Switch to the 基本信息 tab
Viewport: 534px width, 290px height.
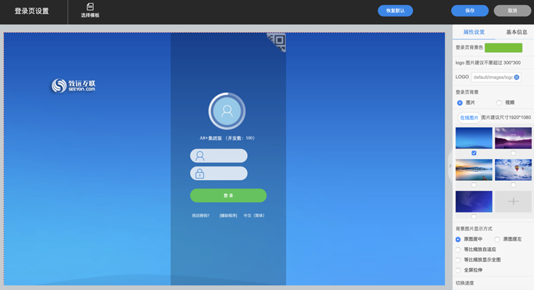516,32
